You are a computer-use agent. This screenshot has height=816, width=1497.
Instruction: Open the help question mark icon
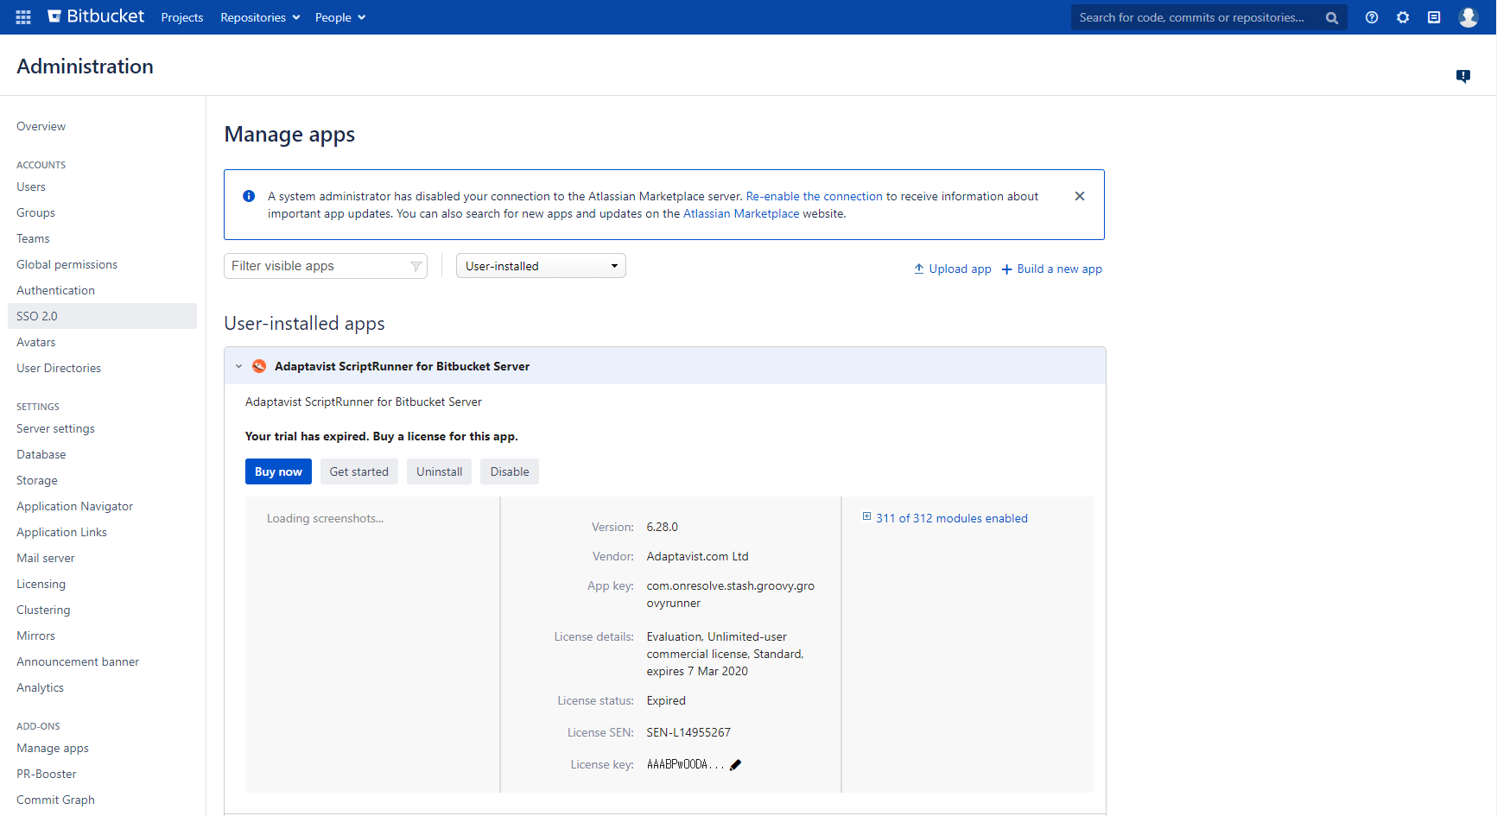[x=1372, y=17]
